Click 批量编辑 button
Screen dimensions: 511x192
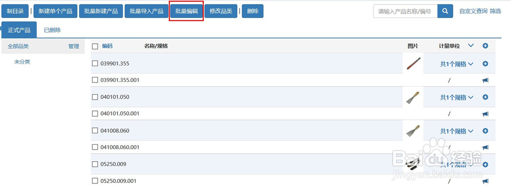(187, 11)
